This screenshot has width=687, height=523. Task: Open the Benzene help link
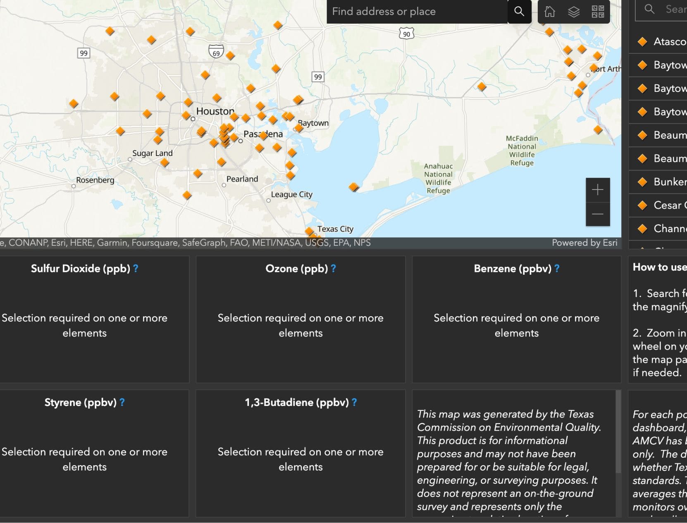click(557, 268)
